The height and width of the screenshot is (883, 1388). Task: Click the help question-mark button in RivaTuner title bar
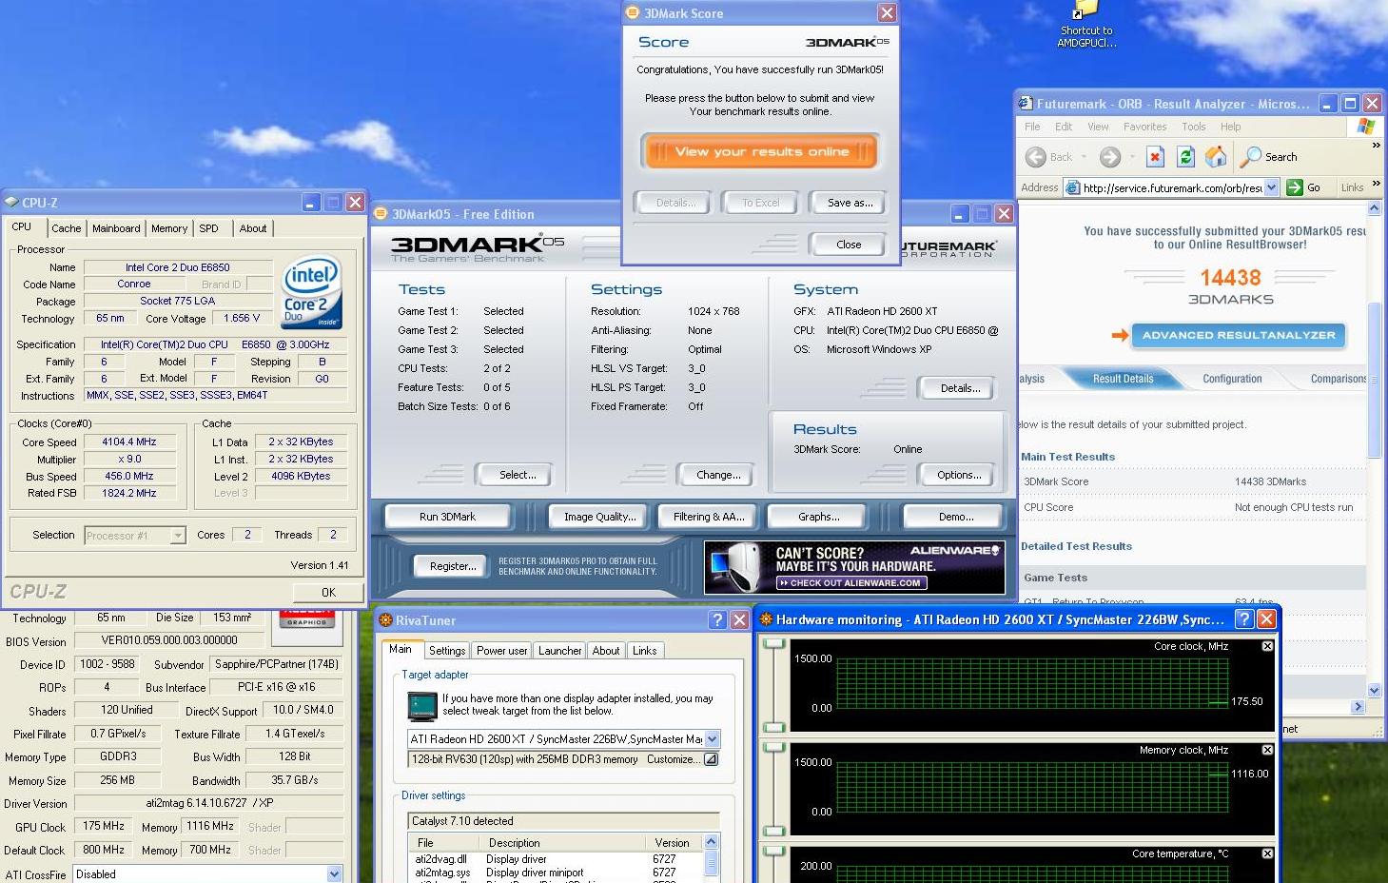(x=718, y=620)
